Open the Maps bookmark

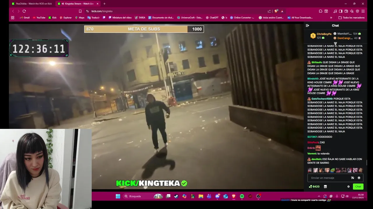click(80, 18)
